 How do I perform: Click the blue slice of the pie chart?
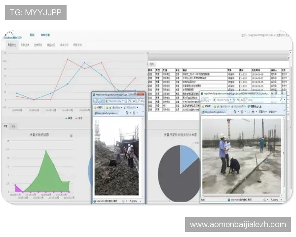pyautogui.click(x=188, y=157)
